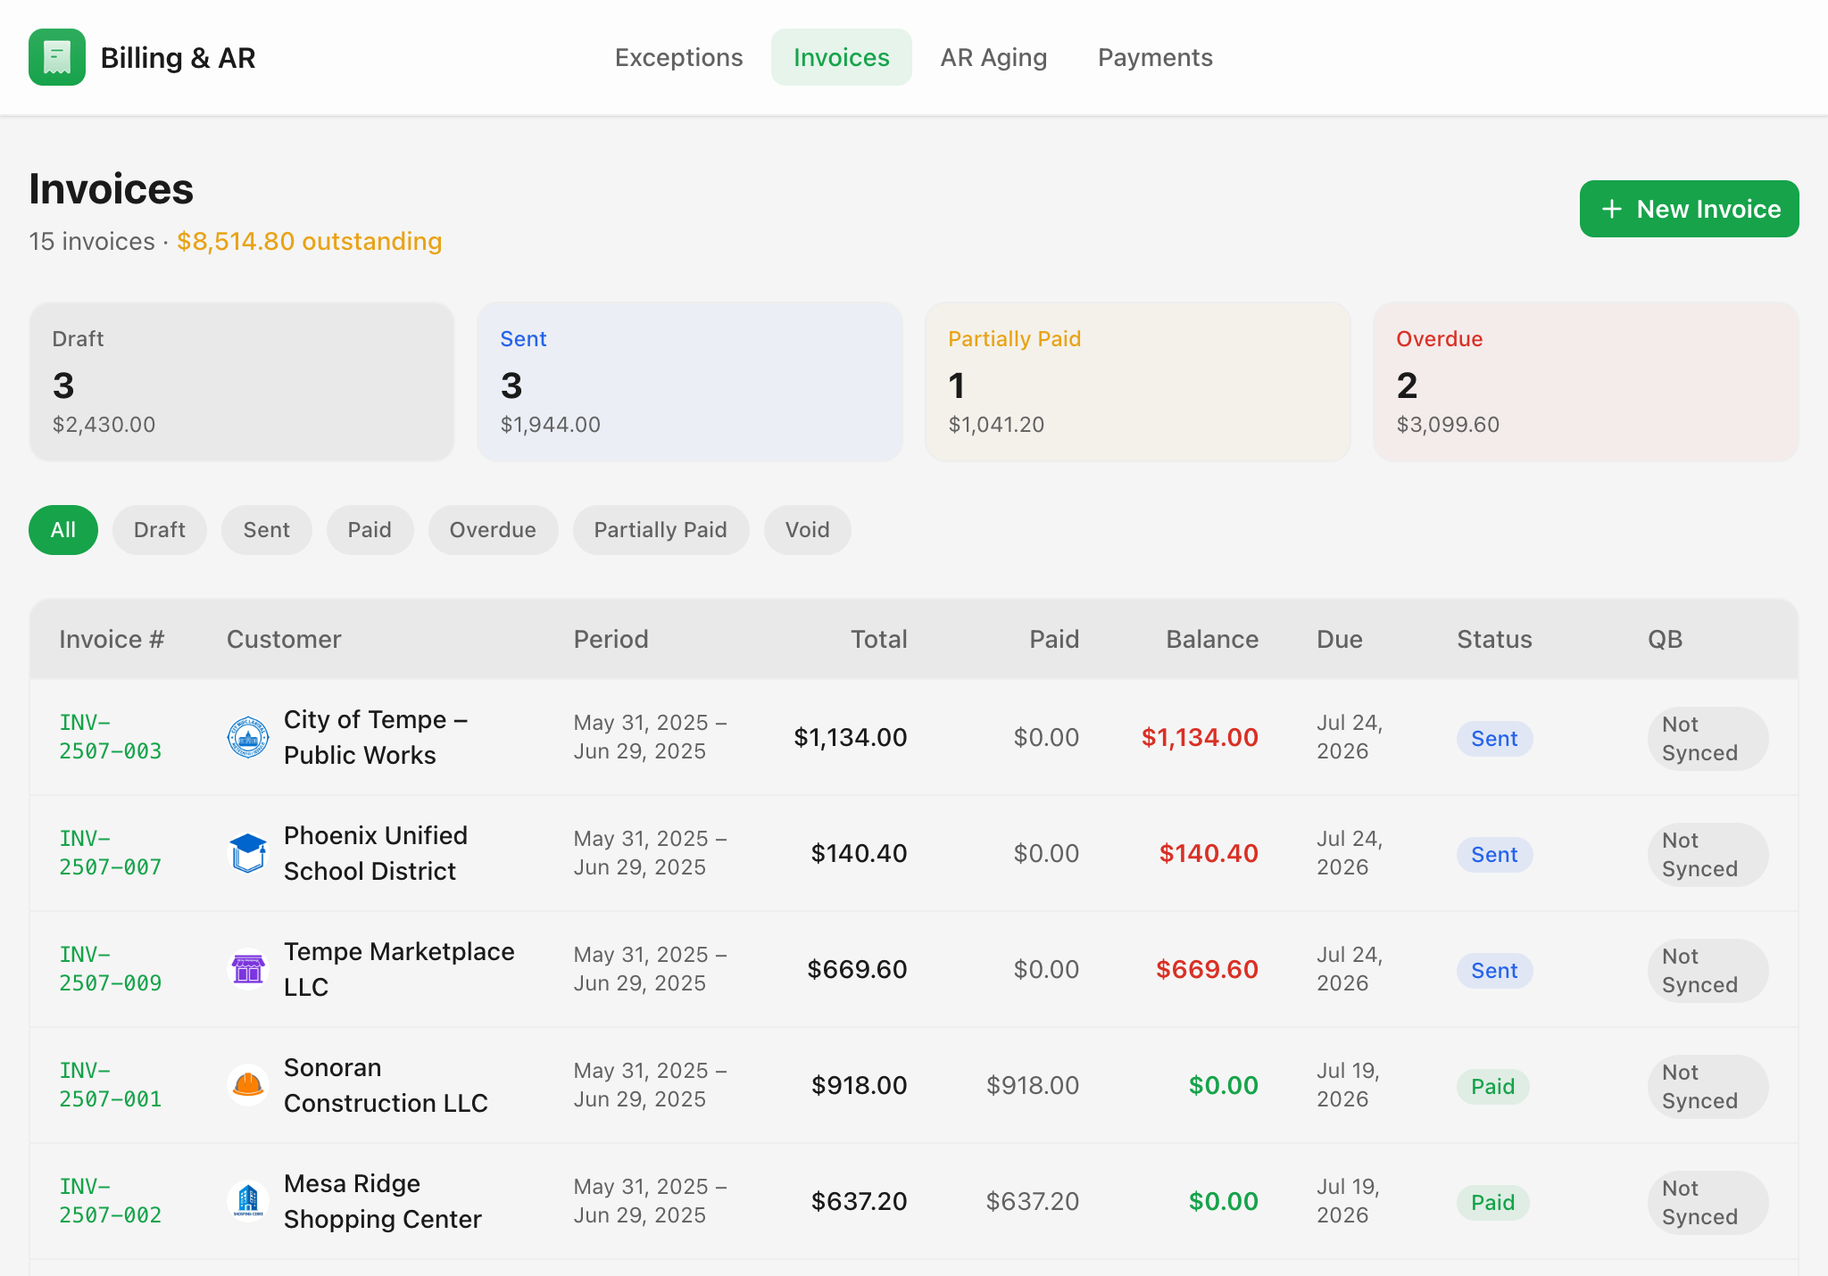Viewport: 1828px width, 1276px height.
Task: Click the $1,134.00 red balance amount
Action: [x=1200, y=737]
